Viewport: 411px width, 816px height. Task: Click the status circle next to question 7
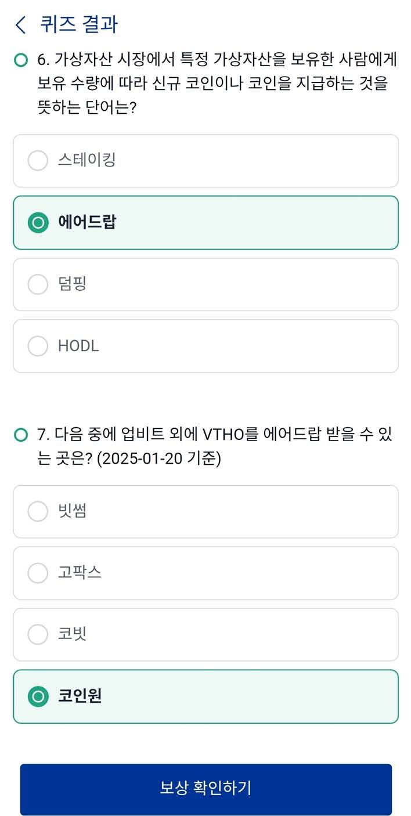(x=20, y=434)
